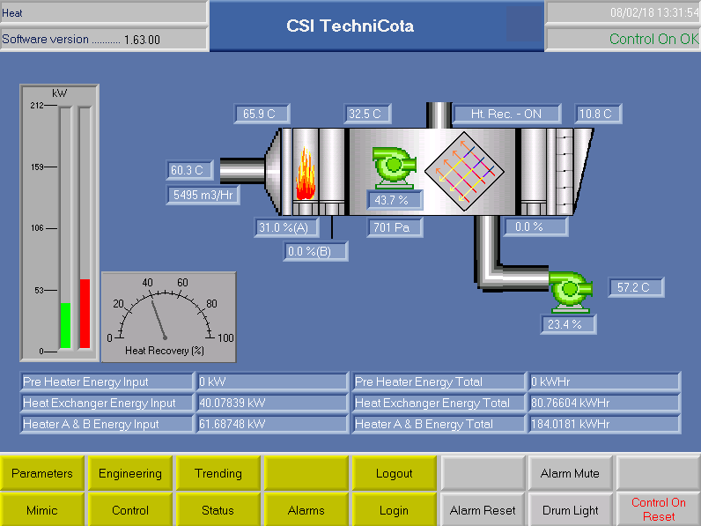701x526 pixels.
Task: Click the green exhaust fan at 23.4 %
Action: click(571, 292)
